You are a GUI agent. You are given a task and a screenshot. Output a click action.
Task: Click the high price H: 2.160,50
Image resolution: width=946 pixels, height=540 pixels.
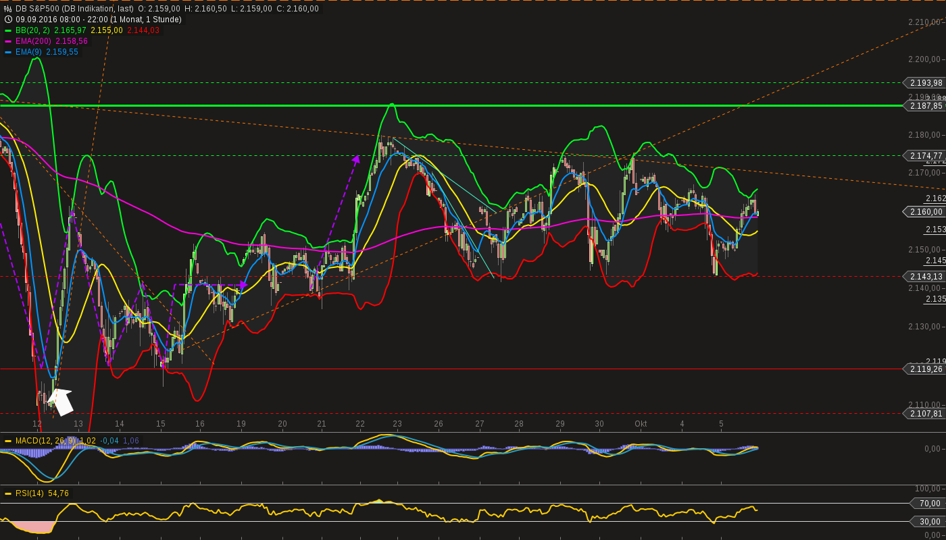[x=206, y=9]
